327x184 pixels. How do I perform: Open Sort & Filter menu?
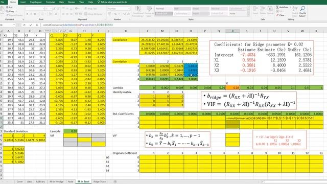coord(295,11)
